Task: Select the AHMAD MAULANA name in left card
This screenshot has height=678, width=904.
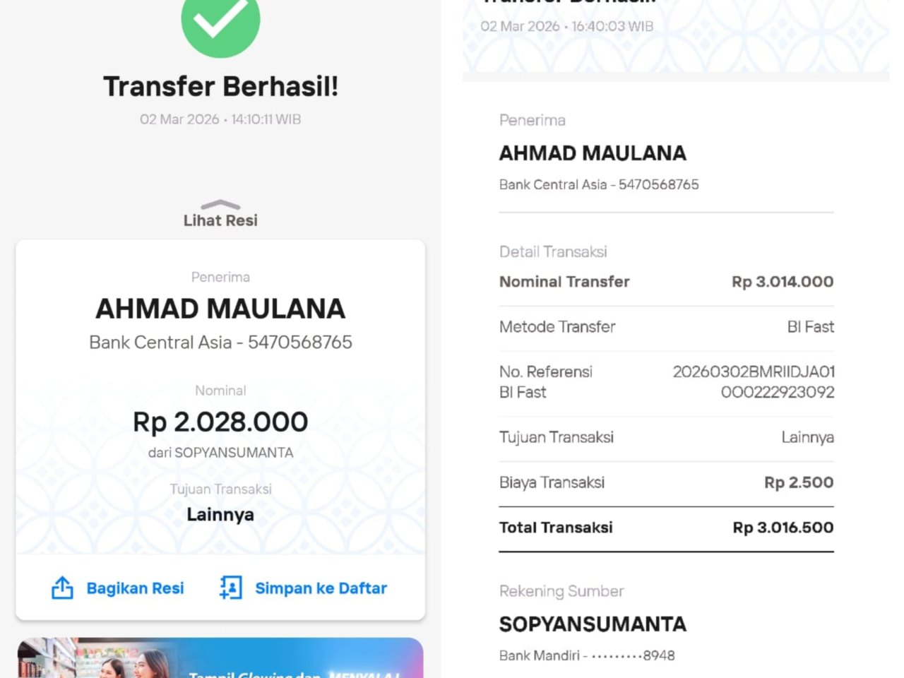Action: (220, 309)
